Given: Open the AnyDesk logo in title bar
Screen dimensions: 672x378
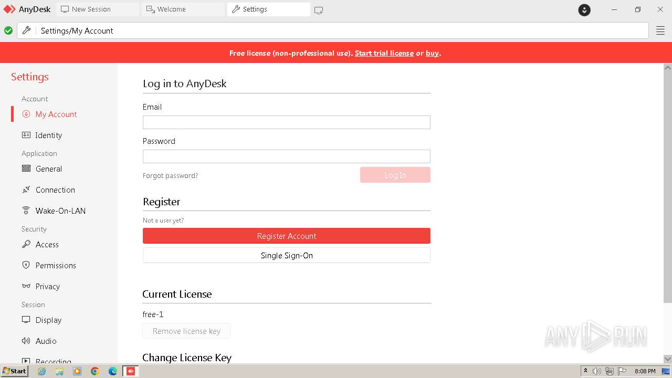Looking at the screenshot, I should pos(27,9).
